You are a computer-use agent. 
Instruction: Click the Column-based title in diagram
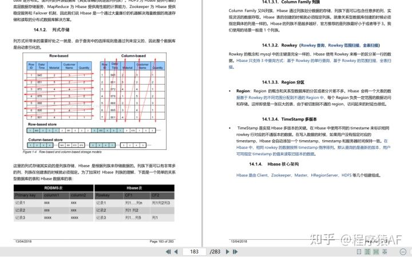(x=133, y=56)
